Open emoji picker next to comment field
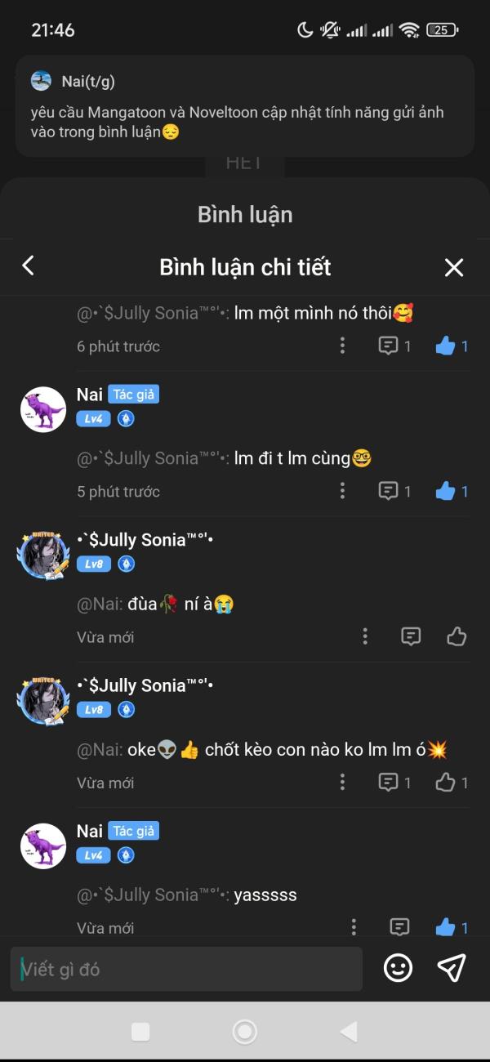The image size is (490, 1062). coord(399,968)
